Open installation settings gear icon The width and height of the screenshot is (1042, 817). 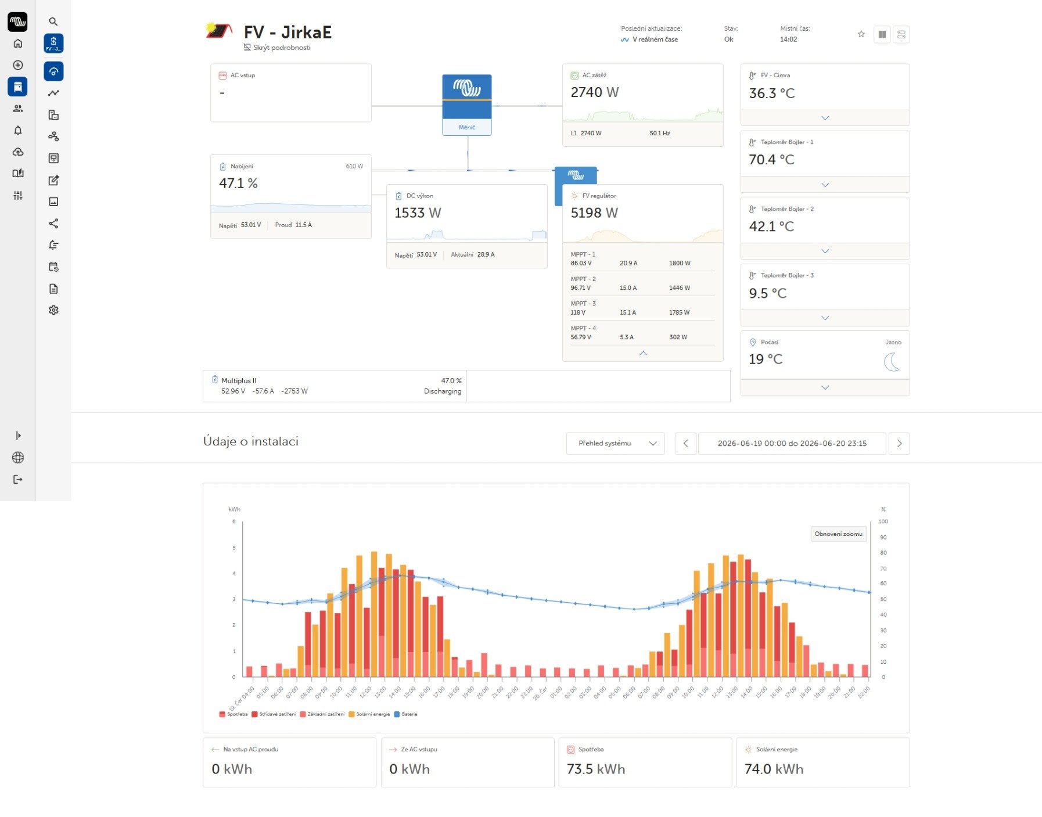point(53,310)
